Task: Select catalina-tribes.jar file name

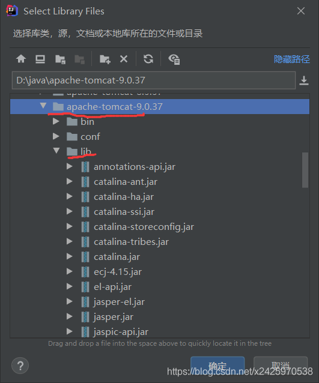Action: pyautogui.click(x=132, y=242)
